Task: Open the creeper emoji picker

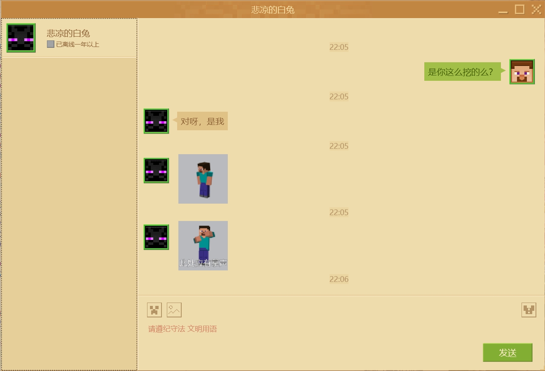Action: click(154, 310)
